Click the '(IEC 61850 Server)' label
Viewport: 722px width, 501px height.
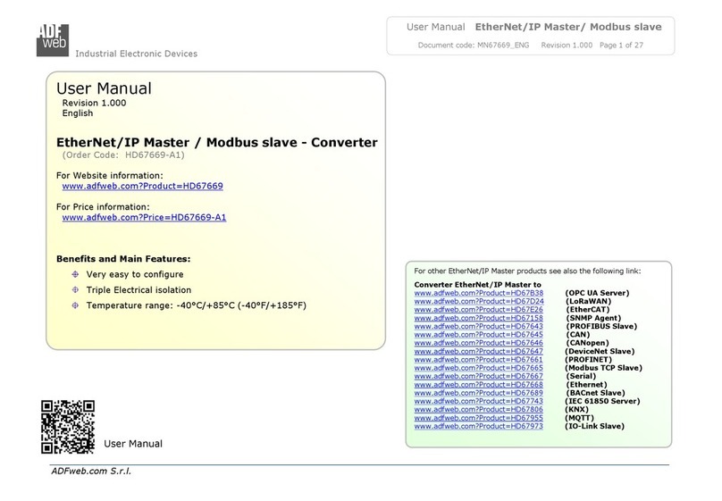click(x=602, y=401)
